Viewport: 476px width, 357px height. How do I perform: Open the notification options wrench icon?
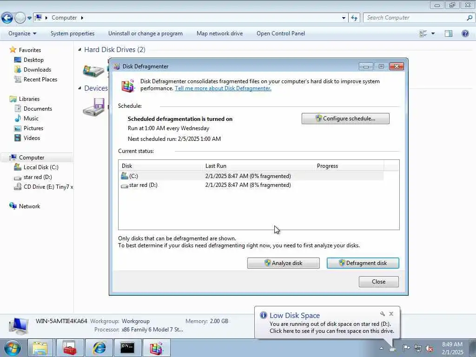coord(382,314)
